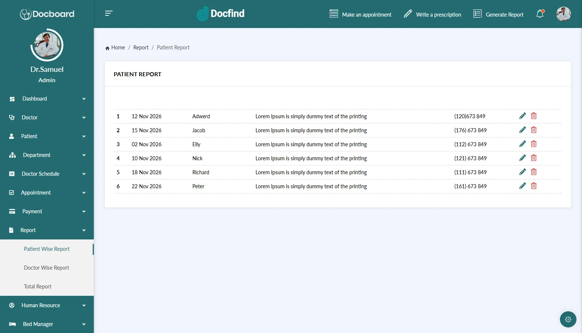
Task: Click the edit pencil for Richard's row
Action: coord(522,172)
